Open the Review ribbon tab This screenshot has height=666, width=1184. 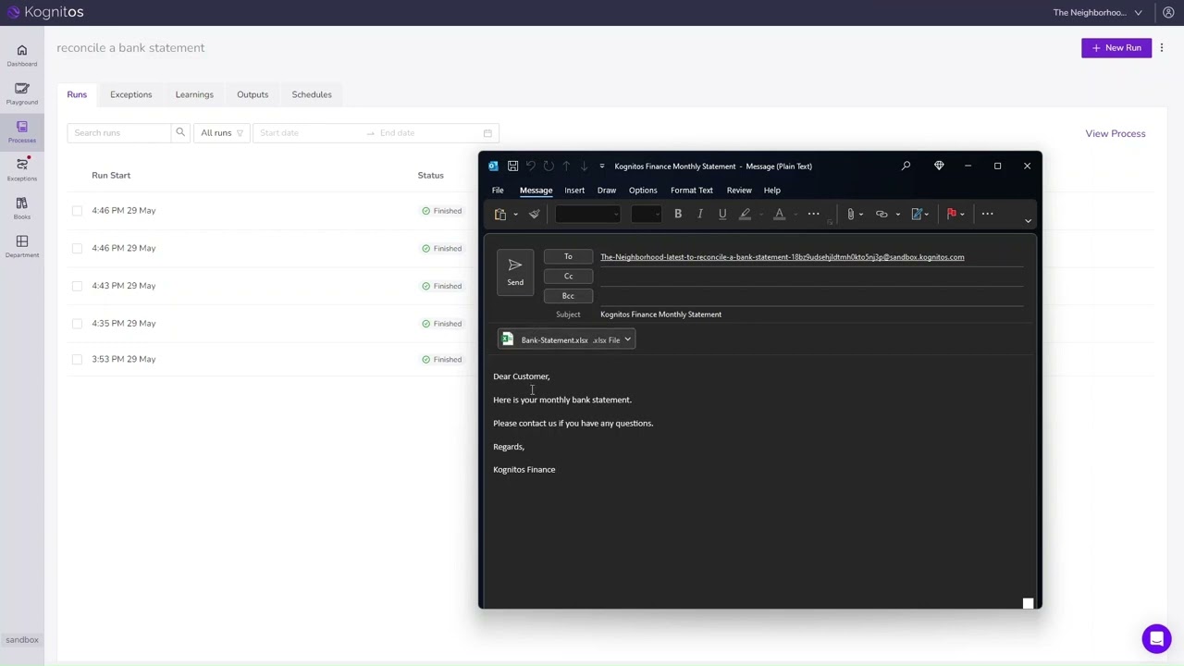[739, 191]
